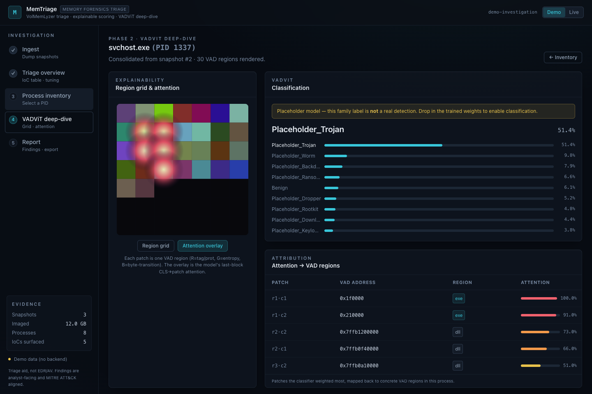Click the demo-investigation label
Viewport: 592px width, 394px height.
(x=513, y=12)
